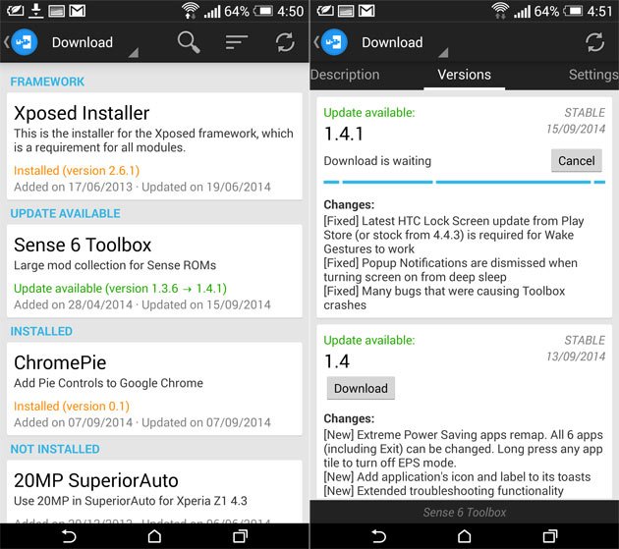The height and width of the screenshot is (549, 619).
Task: Refresh the module list on left screen
Action: tap(285, 42)
